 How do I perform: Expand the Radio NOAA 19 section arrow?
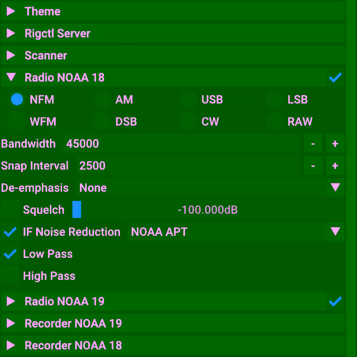pos(11,301)
